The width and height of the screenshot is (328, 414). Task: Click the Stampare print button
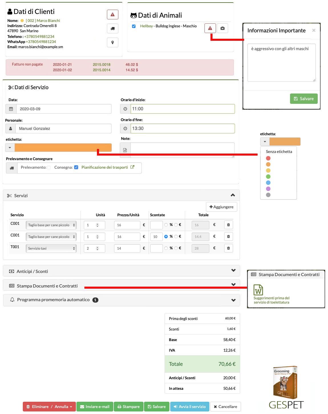point(129,407)
